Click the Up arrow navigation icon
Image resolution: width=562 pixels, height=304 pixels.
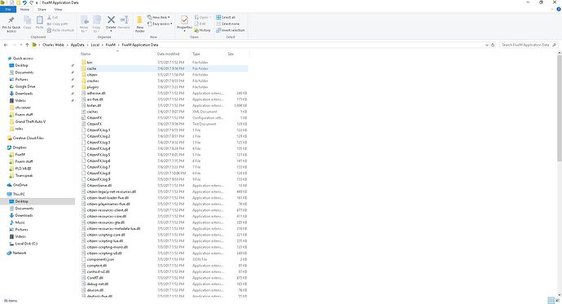(27, 45)
